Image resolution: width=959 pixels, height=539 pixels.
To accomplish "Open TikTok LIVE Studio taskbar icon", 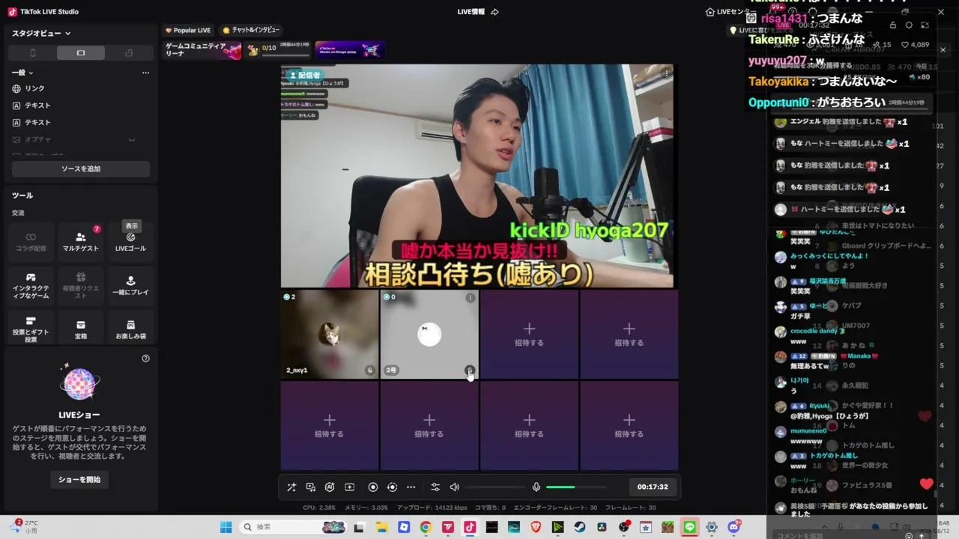I will point(470,527).
